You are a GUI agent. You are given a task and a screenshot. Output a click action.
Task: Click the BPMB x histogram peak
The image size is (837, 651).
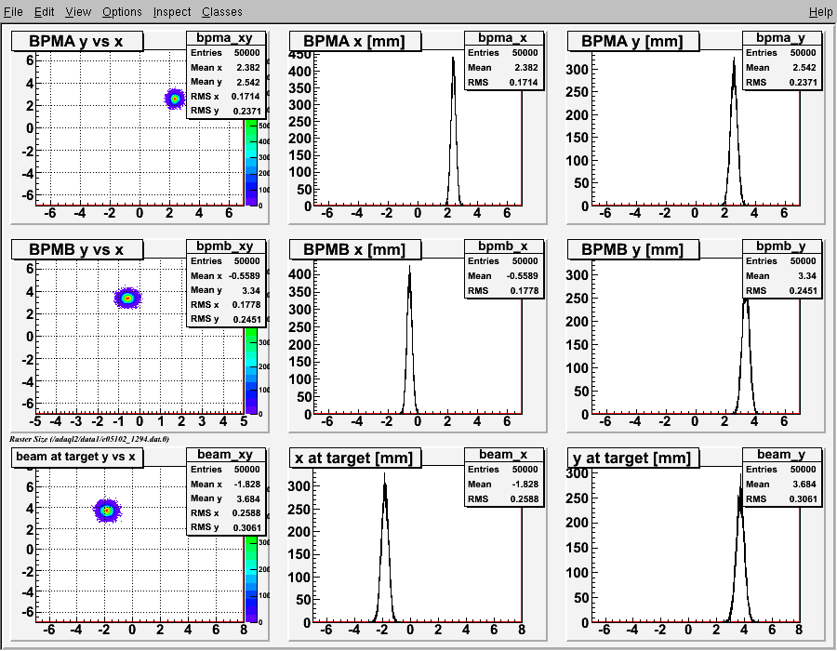click(x=409, y=269)
